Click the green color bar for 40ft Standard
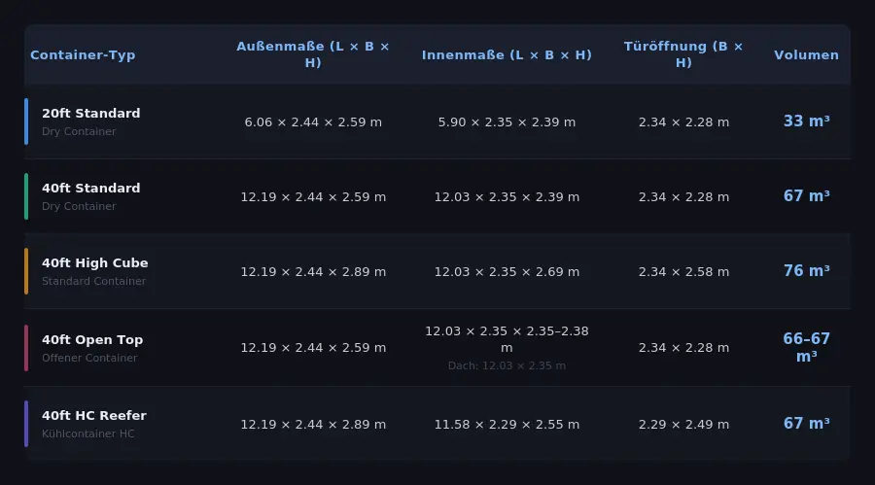Screen dimensions: 875x485 (26, 196)
